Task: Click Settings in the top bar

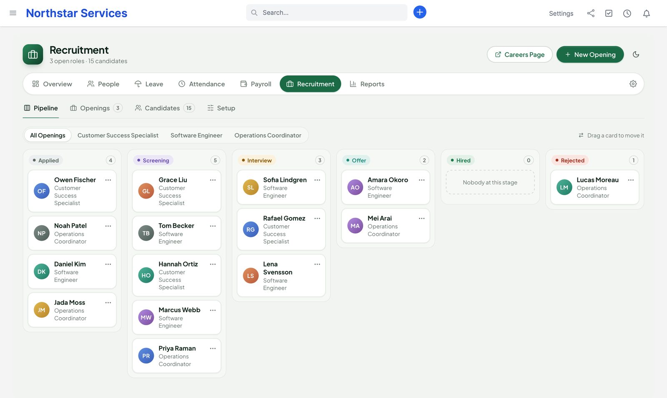Action: (x=561, y=13)
